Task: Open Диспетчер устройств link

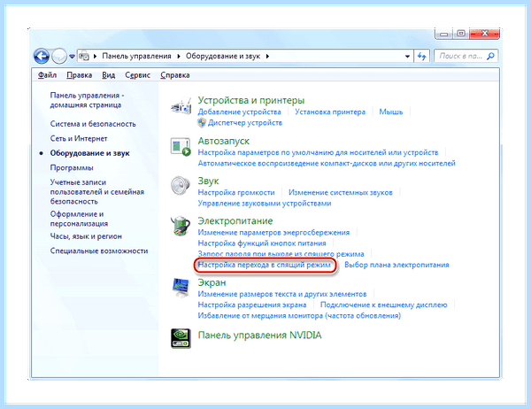Action: [245, 123]
